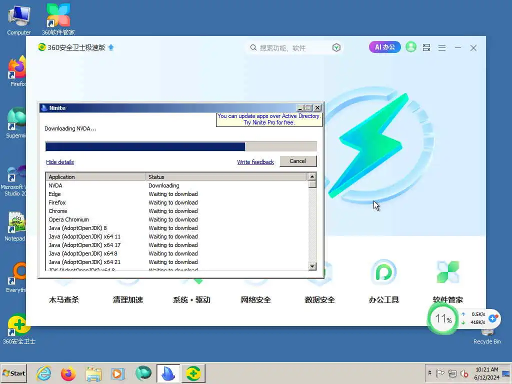This screenshot has height=384, width=512.
Task: Click Write feedback link in Ninite
Action: tap(255, 162)
